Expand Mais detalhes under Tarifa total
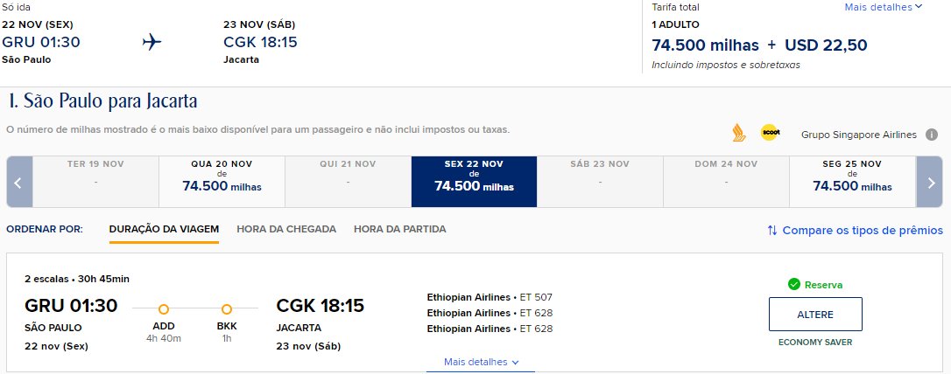 (884, 7)
